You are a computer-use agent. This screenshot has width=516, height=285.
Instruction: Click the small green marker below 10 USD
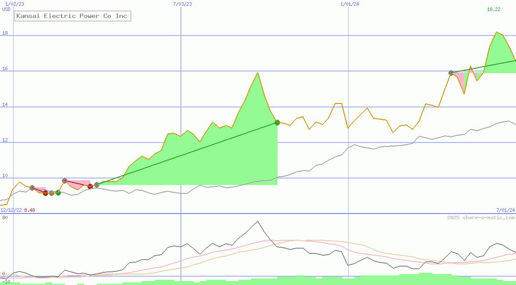58,192
